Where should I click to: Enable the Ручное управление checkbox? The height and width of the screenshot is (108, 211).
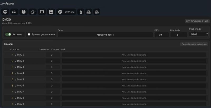tap(29, 35)
